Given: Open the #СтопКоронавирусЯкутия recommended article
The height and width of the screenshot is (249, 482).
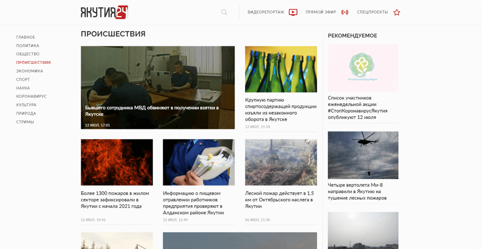Looking at the screenshot, I should pos(357,108).
